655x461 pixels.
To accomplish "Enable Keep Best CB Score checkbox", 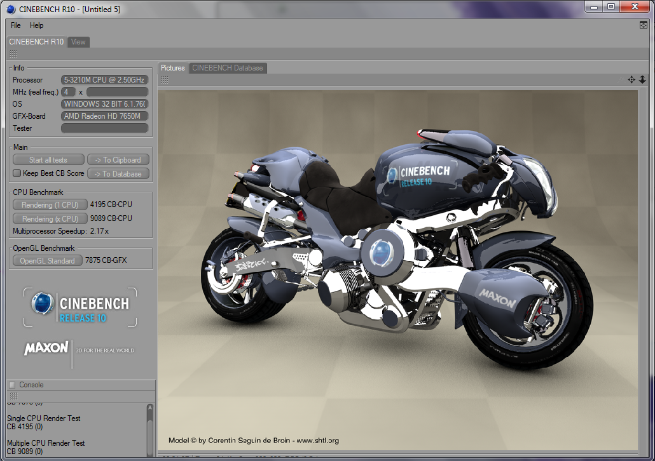I will [17, 173].
